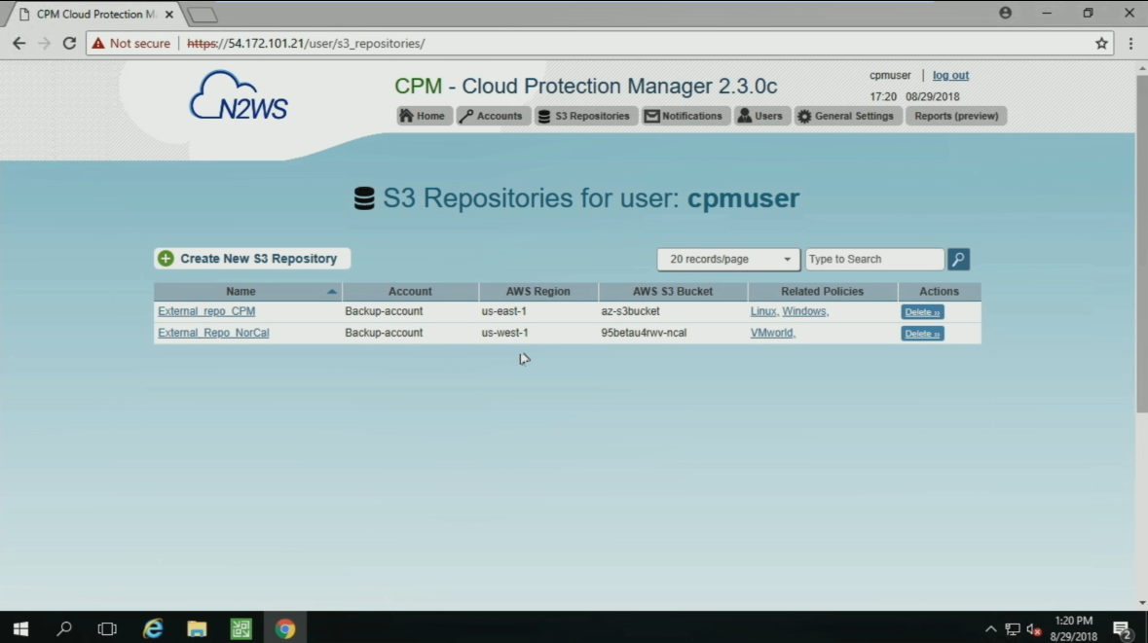1148x643 pixels.
Task: Delete the External_Repo_NorCal repository
Action: point(922,334)
